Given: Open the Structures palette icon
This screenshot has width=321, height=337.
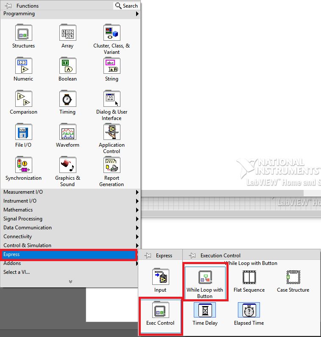Looking at the screenshot, I should coord(24,33).
